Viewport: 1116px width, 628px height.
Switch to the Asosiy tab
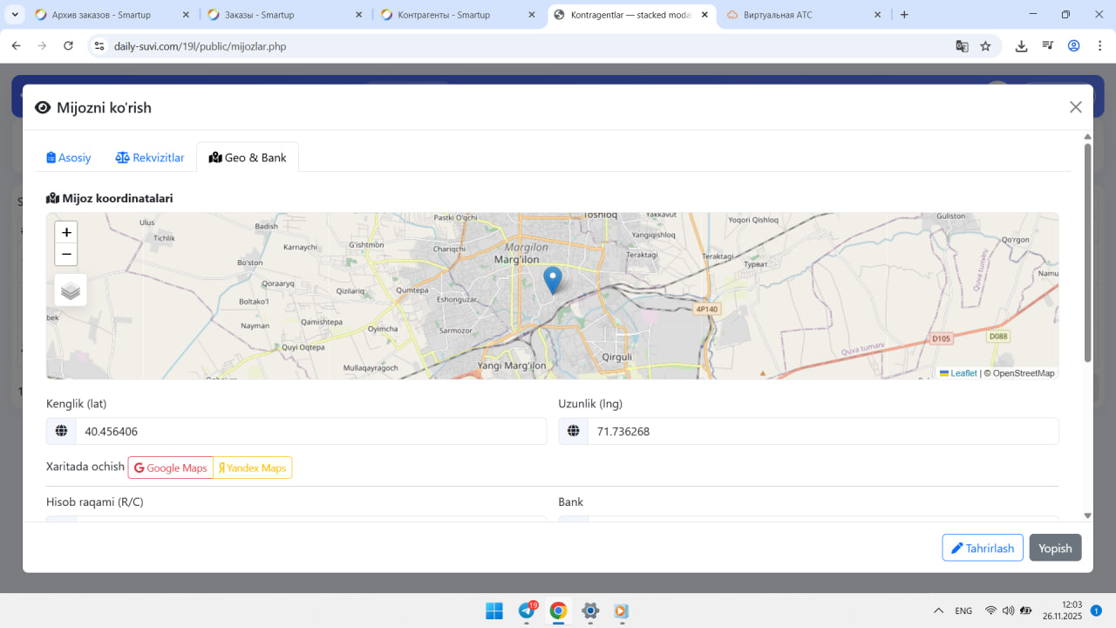69,158
